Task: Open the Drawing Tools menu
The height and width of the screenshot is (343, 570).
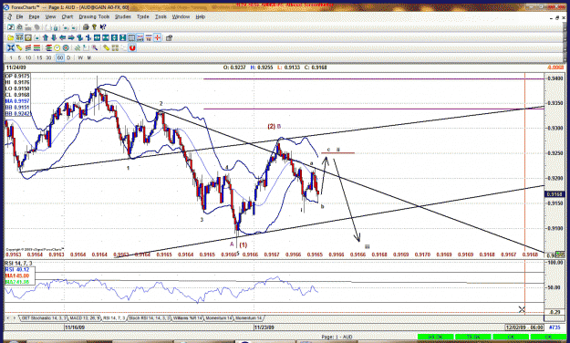Action: [x=94, y=16]
